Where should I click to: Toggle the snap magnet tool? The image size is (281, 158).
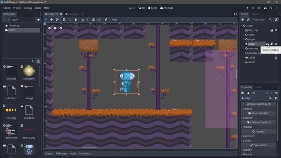click(83, 19)
